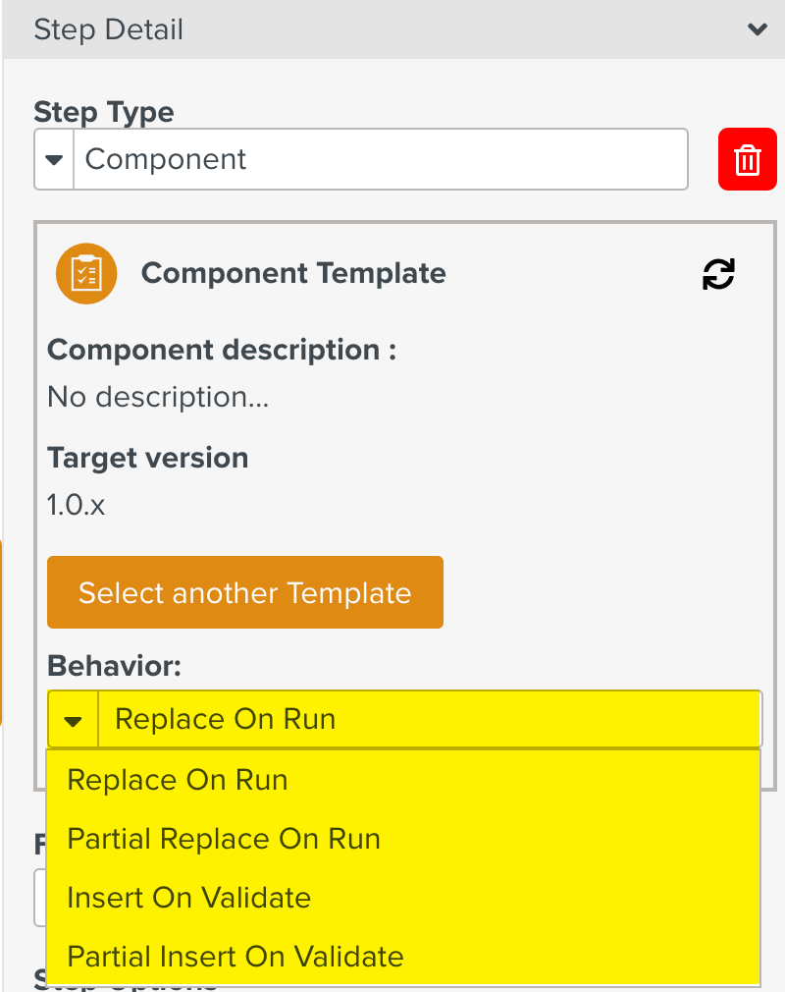Click the selected Behavior value box
This screenshot has width=785, height=992.
428,719
